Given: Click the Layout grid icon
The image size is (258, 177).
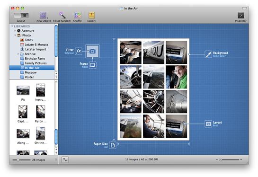Looking at the screenshot, I should [208, 124].
